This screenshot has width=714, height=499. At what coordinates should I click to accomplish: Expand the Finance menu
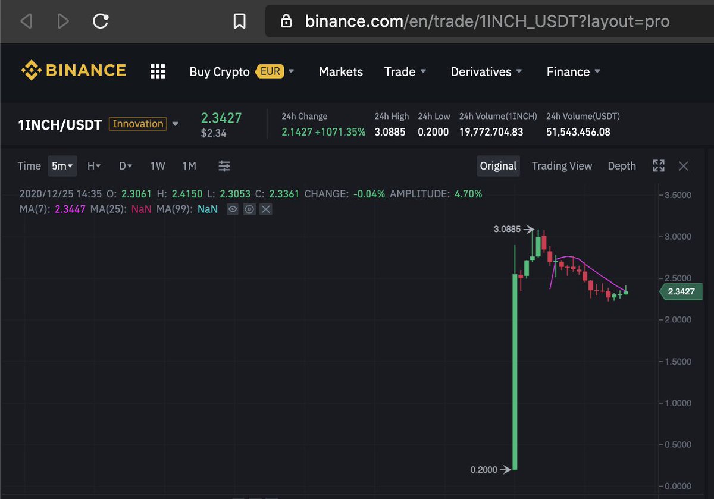[x=574, y=71]
